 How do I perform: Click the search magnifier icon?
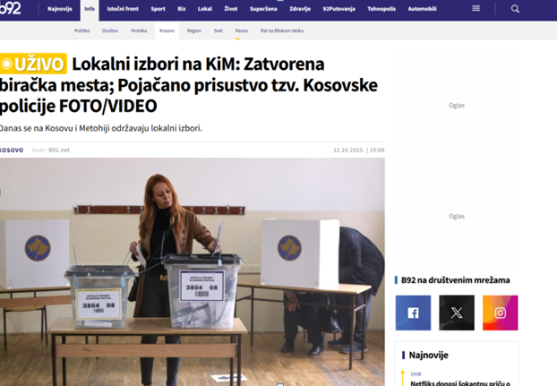pos(515,9)
